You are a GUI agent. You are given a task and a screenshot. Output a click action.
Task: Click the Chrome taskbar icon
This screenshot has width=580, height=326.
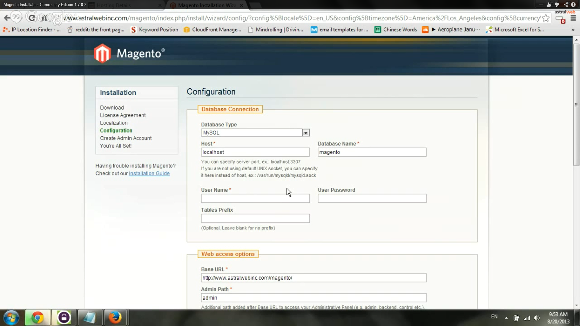tap(37, 318)
